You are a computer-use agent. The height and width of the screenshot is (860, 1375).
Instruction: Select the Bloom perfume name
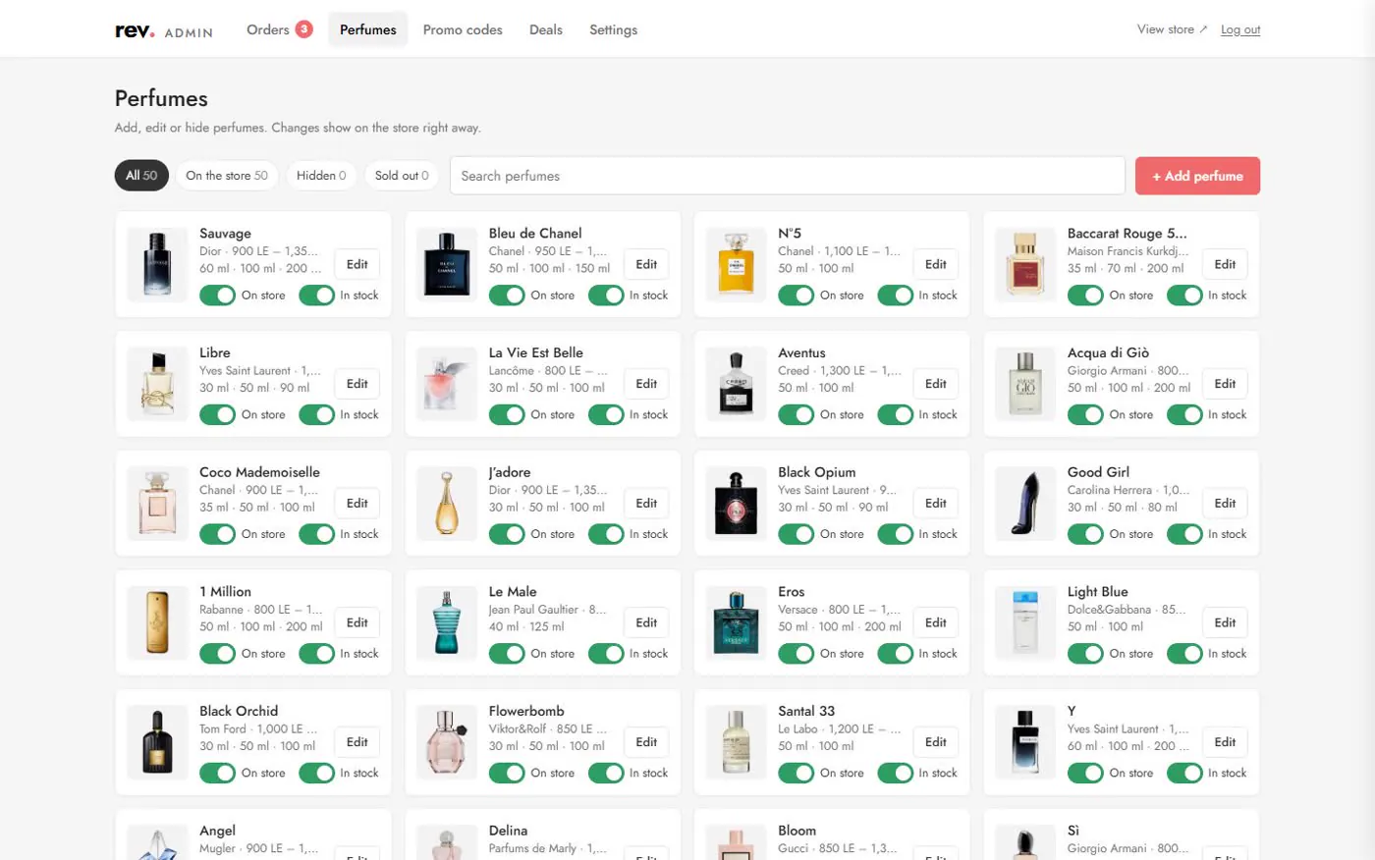(797, 831)
